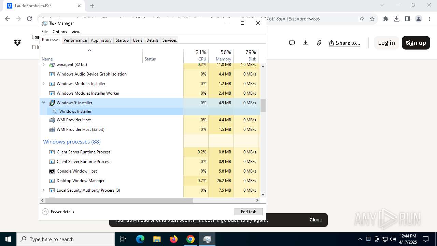
Task: Select Local Security Authority Process icon
Action: 52,190
